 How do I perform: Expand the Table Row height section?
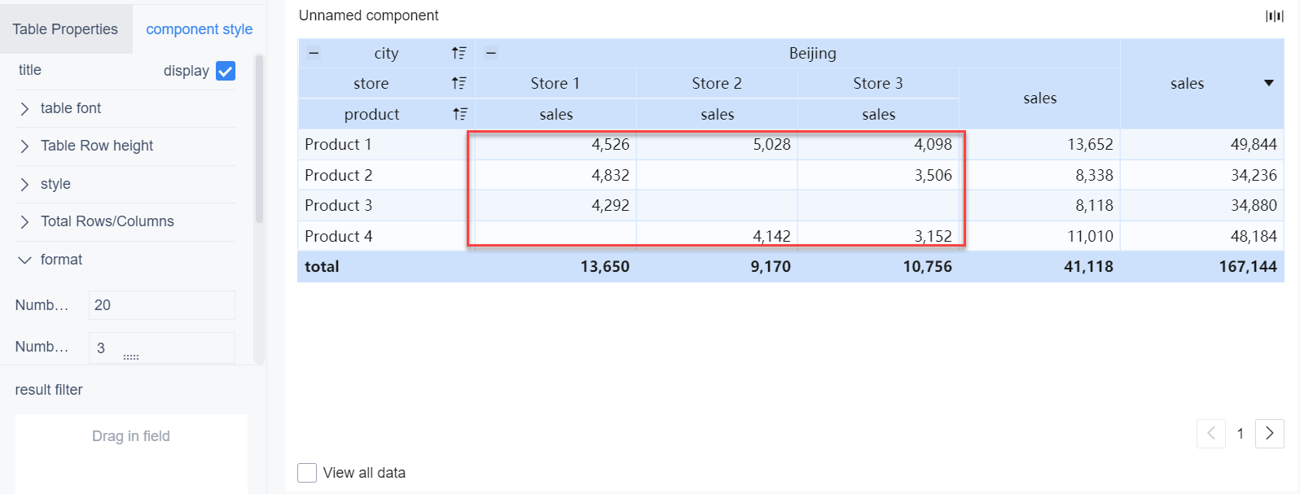(126, 146)
